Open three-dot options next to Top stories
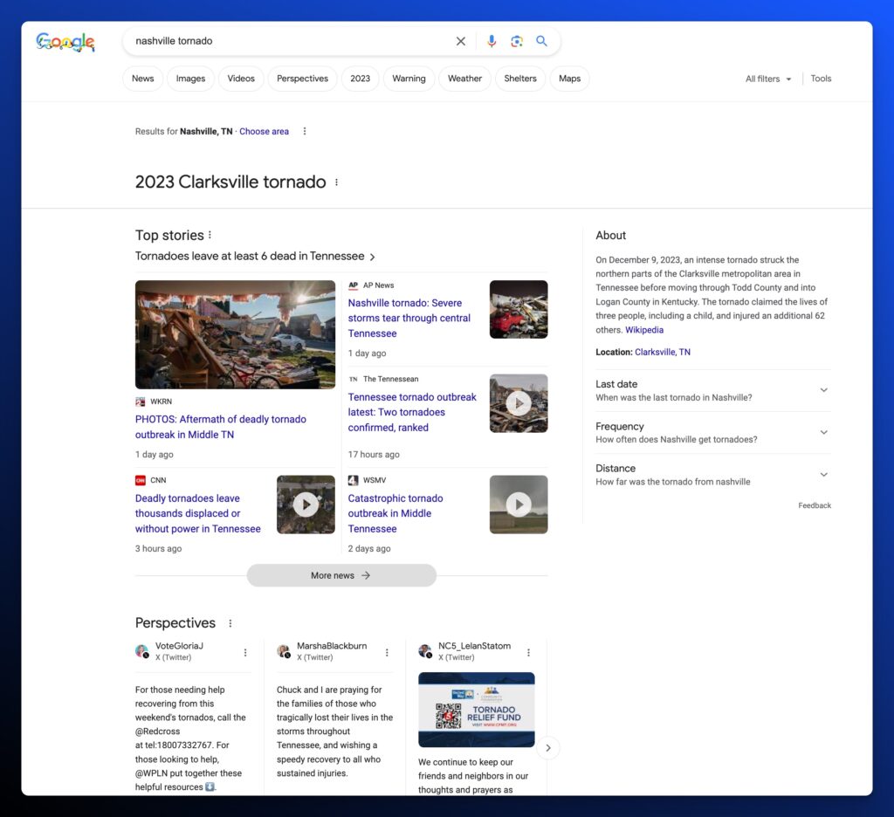This screenshot has width=894, height=817. 210,235
